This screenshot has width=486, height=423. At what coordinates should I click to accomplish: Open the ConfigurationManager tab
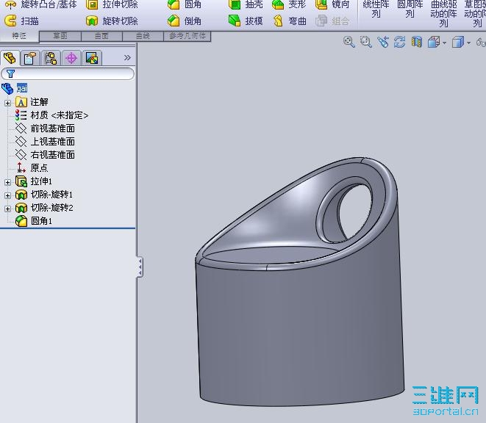pos(51,58)
